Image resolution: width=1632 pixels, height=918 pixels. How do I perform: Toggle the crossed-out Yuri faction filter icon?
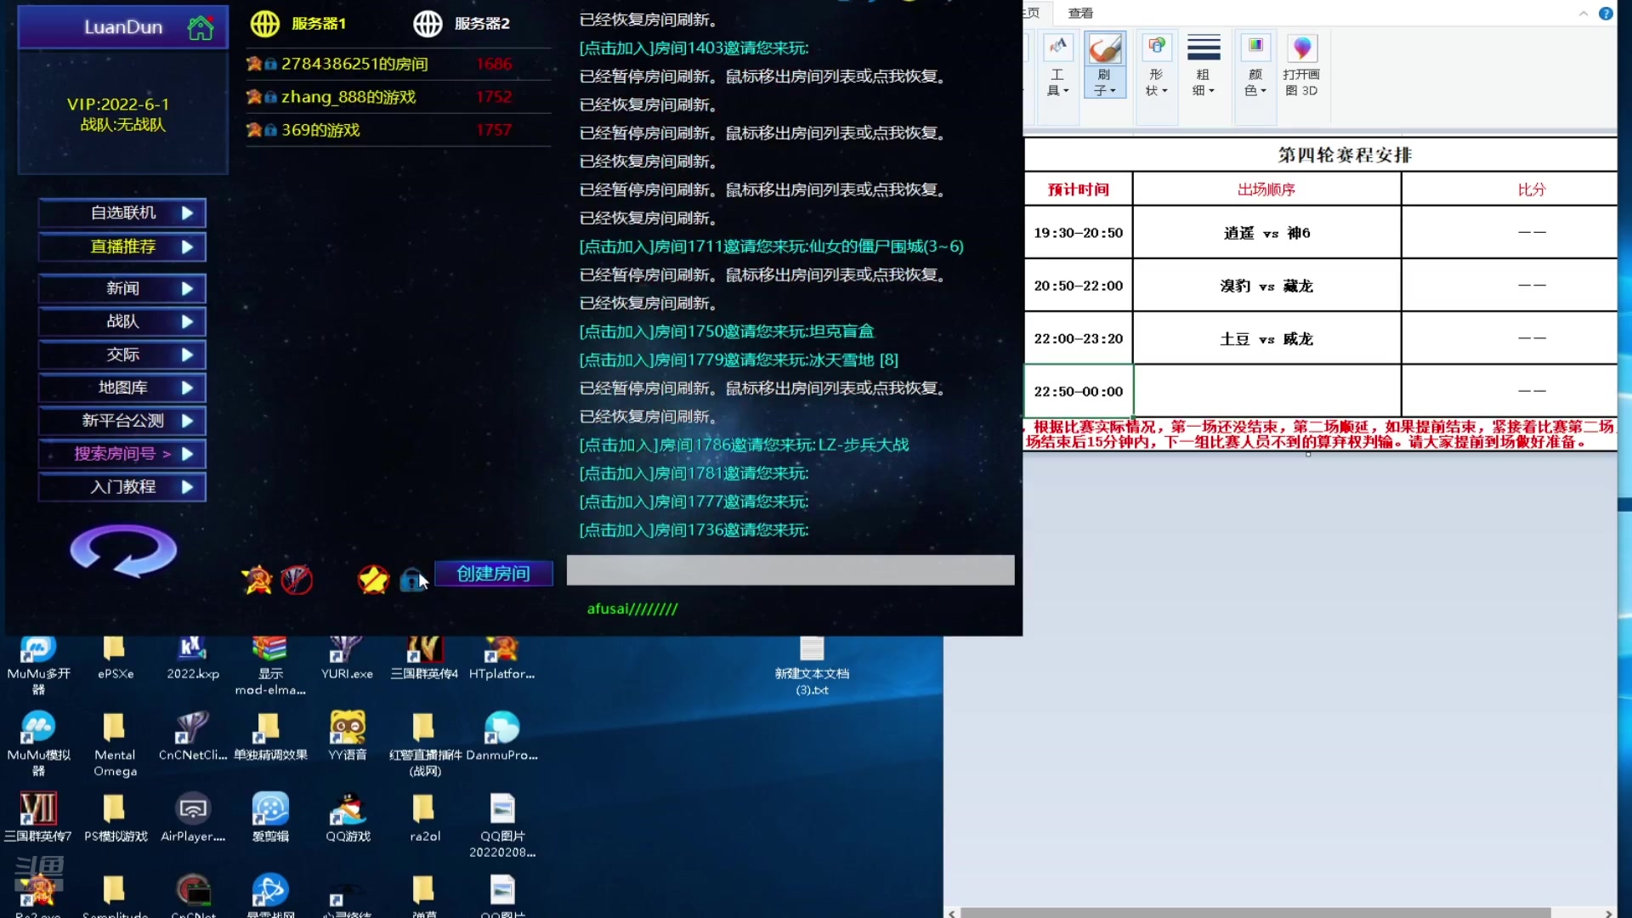tap(297, 580)
